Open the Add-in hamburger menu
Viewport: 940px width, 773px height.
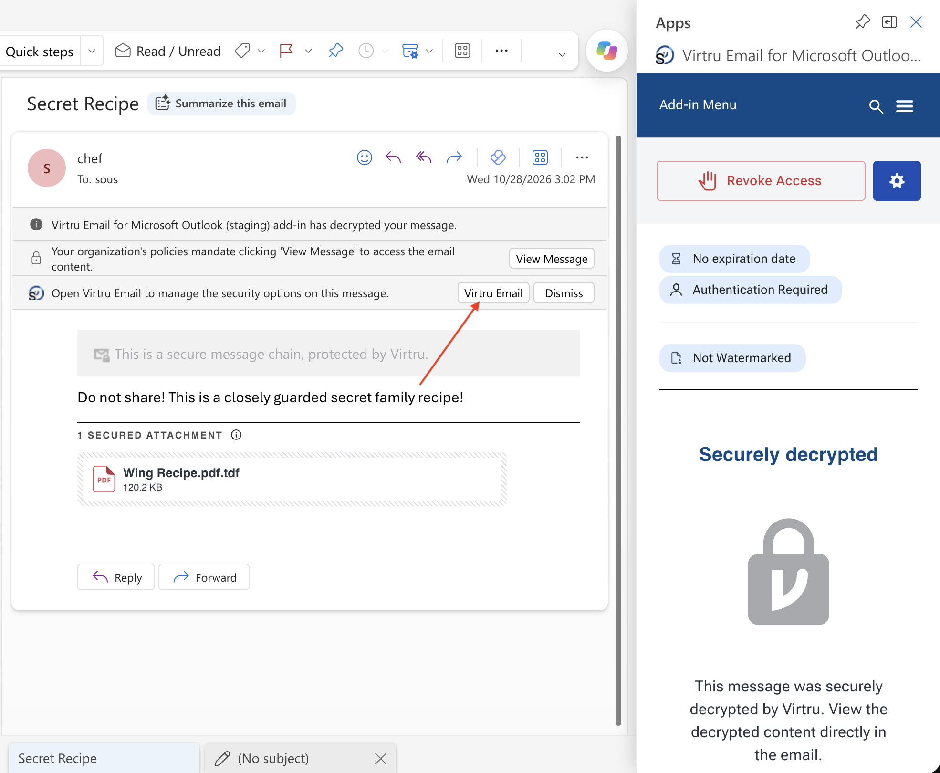click(905, 106)
